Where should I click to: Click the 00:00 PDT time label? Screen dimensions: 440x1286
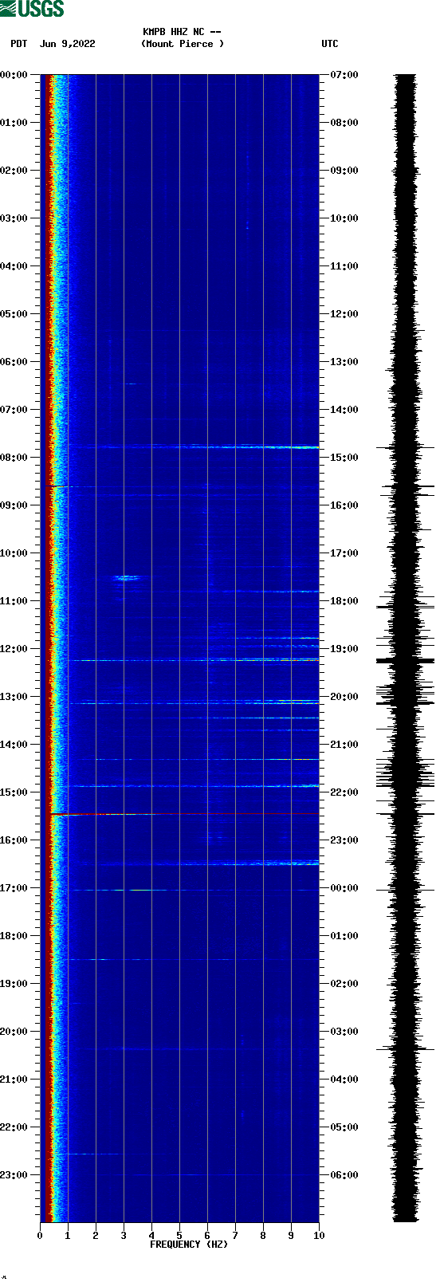pos(14,75)
